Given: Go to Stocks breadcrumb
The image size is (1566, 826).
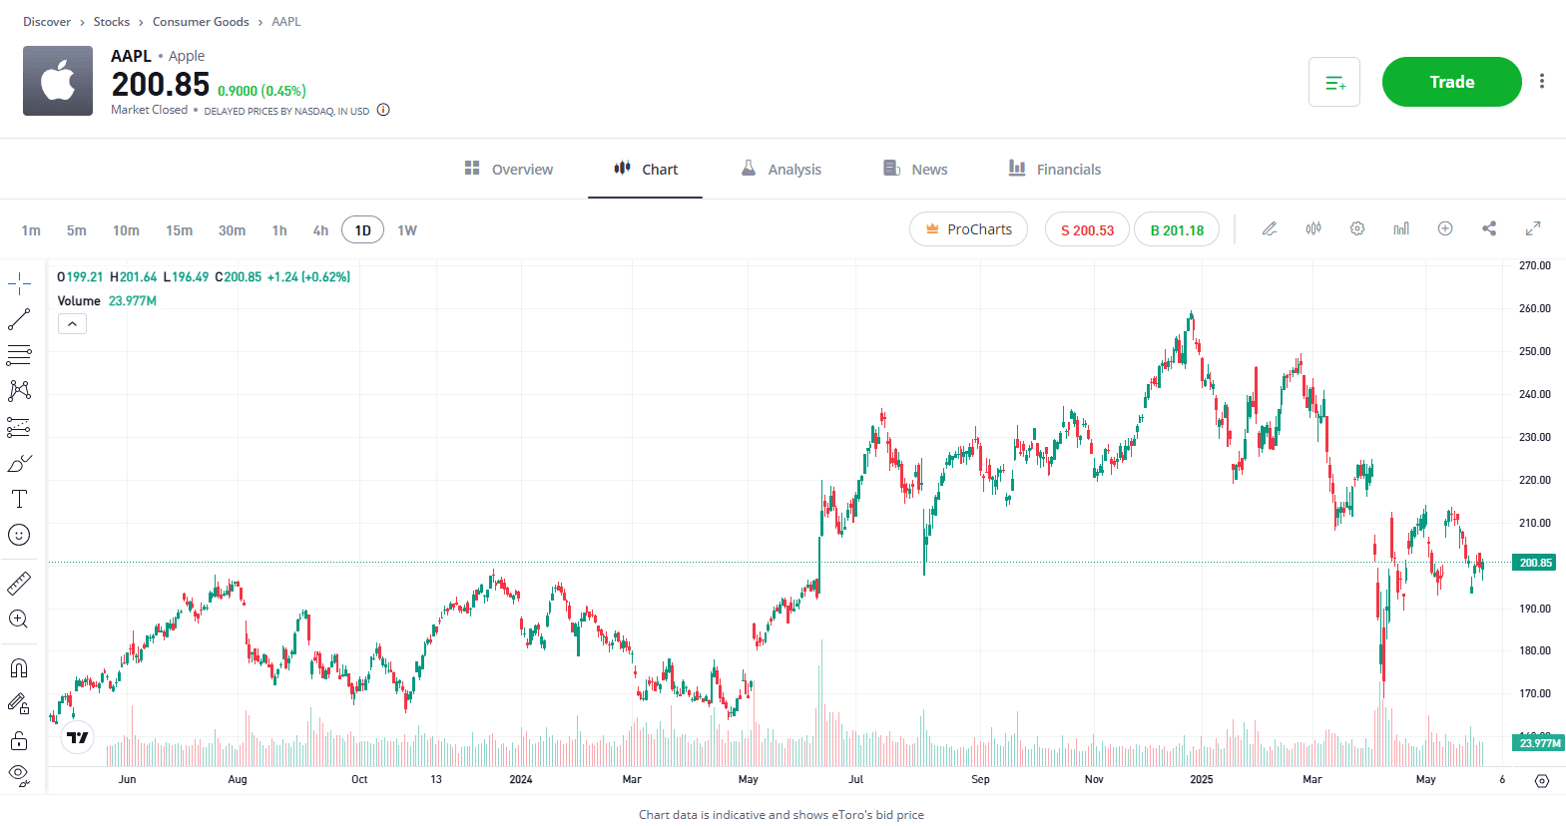Looking at the screenshot, I should coord(112,21).
